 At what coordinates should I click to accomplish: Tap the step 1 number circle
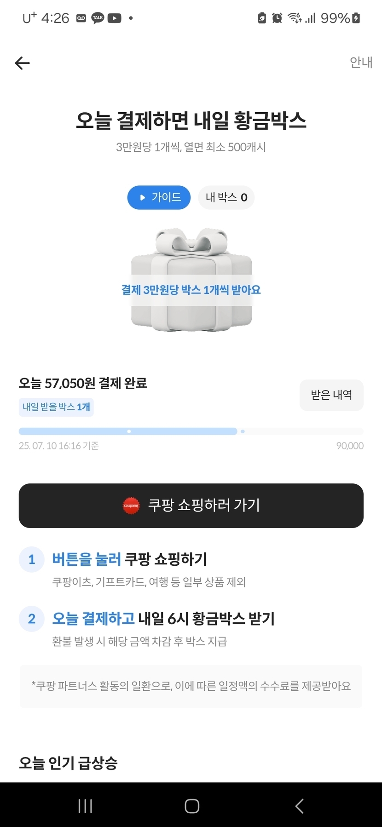(x=31, y=559)
